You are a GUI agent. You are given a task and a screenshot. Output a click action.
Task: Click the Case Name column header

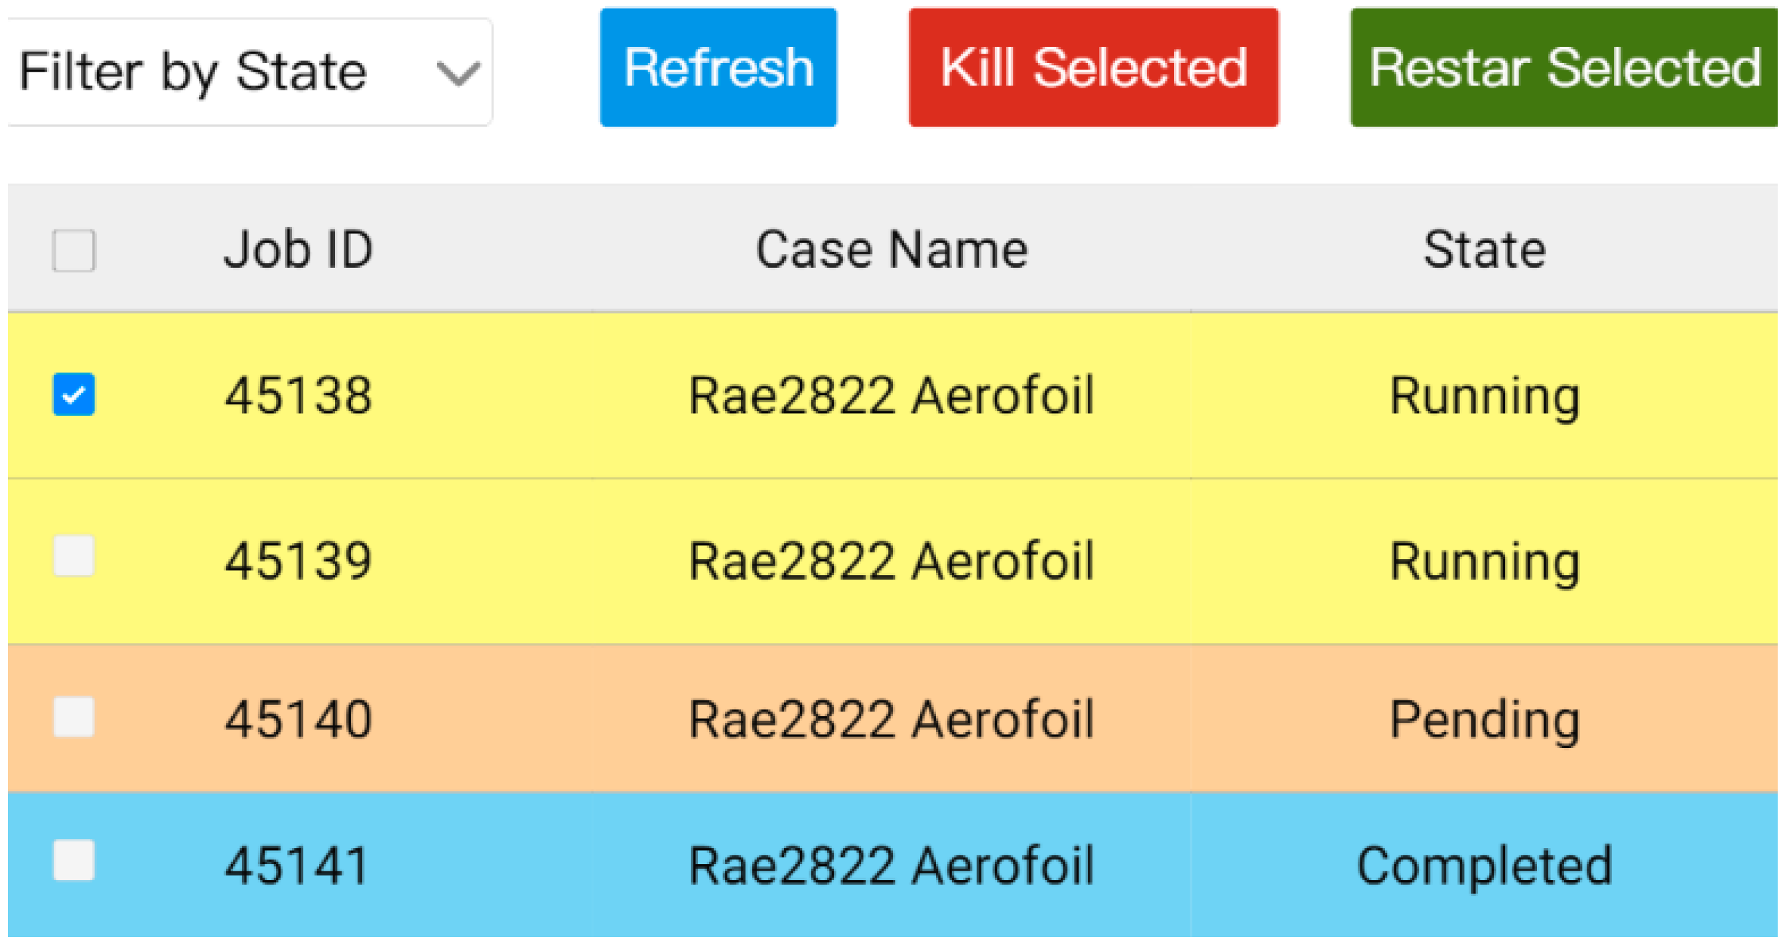[892, 249]
